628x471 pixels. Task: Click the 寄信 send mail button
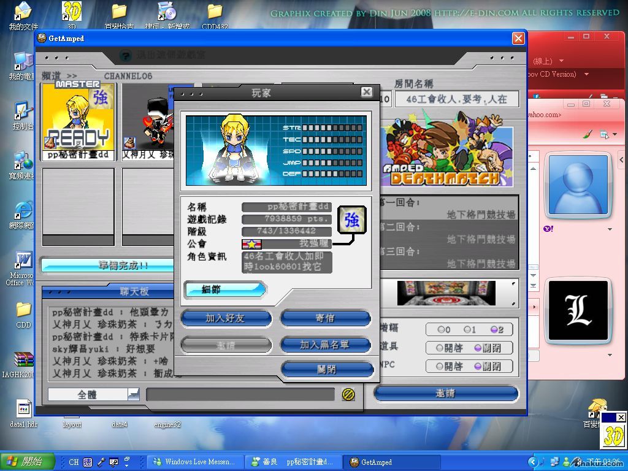326,318
